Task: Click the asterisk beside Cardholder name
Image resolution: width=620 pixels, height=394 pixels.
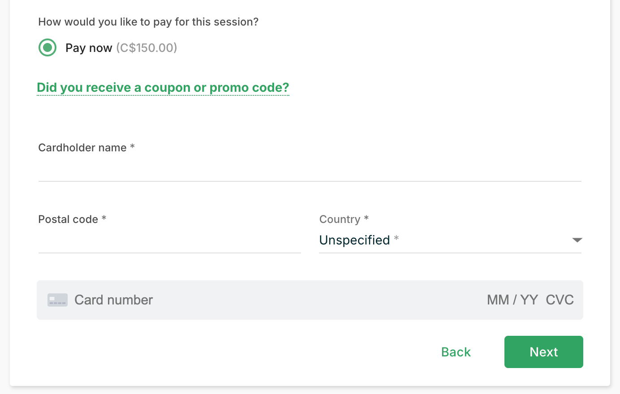Action: 132,147
